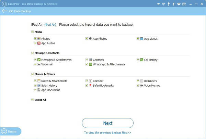The image size is (206, 139).
Task: Uncheck the Messages & Attachments checkbox
Action: (x=35, y=60)
